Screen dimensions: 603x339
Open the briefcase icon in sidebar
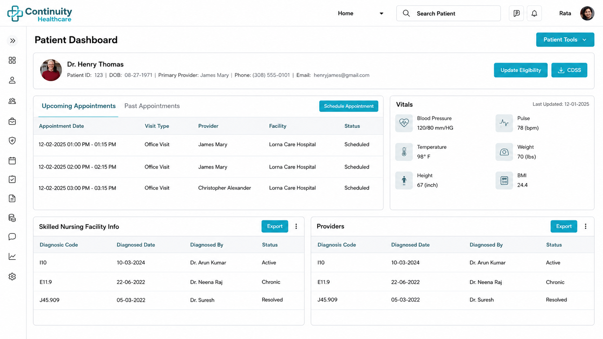[12, 121]
